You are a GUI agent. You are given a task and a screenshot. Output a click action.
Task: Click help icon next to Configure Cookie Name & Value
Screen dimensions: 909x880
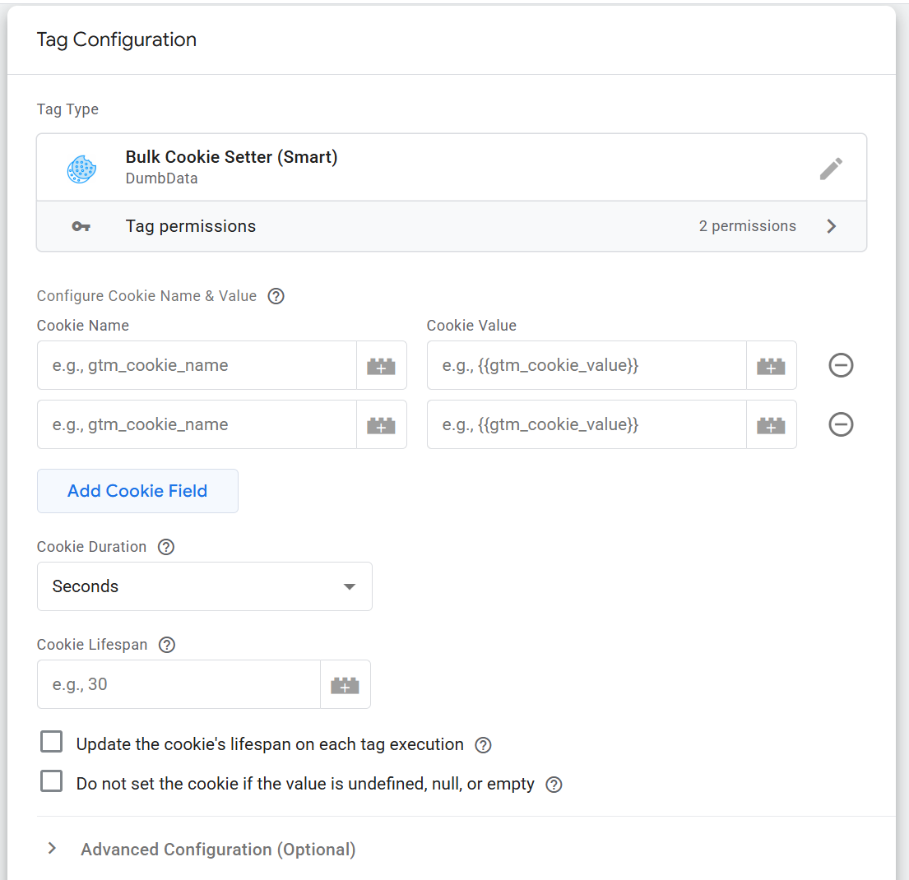tap(276, 296)
